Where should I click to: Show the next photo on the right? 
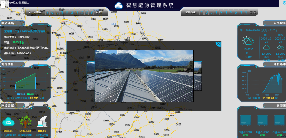pos(198,76)
